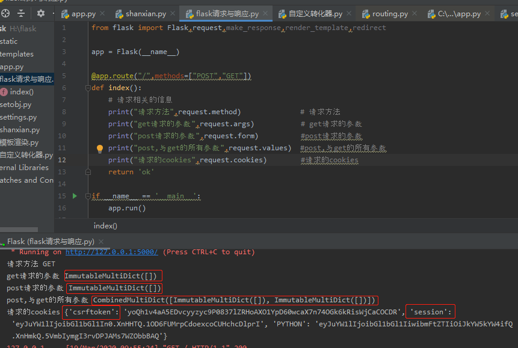Viewport: 518px width, 348px height.
Task: Click the green run gutter arrow
Action: [75, 196]
